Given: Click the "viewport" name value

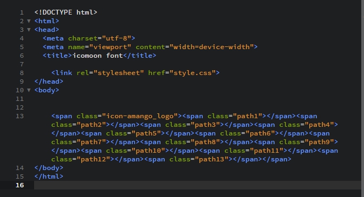Looking at the screenshot, I should (110, 47).
